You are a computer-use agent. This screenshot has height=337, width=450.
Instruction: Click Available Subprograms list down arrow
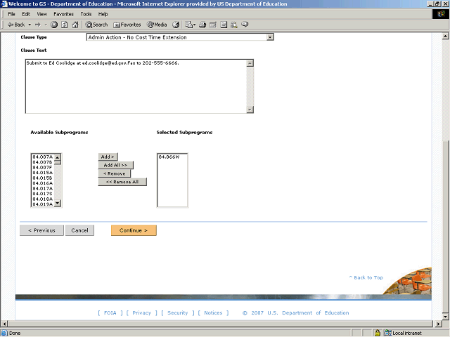point(58,203)
